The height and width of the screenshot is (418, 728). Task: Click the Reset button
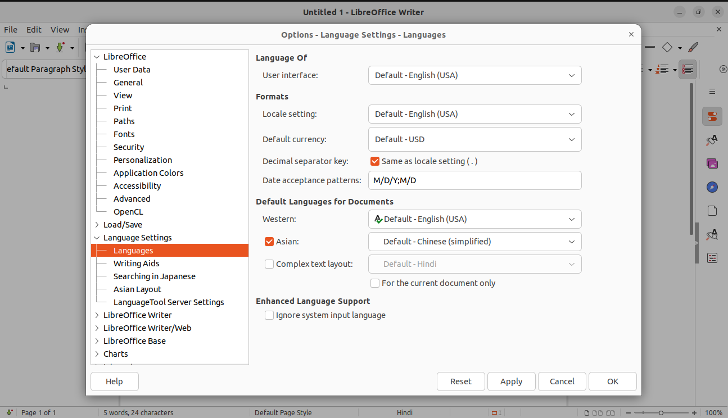[x=461, y=381]
